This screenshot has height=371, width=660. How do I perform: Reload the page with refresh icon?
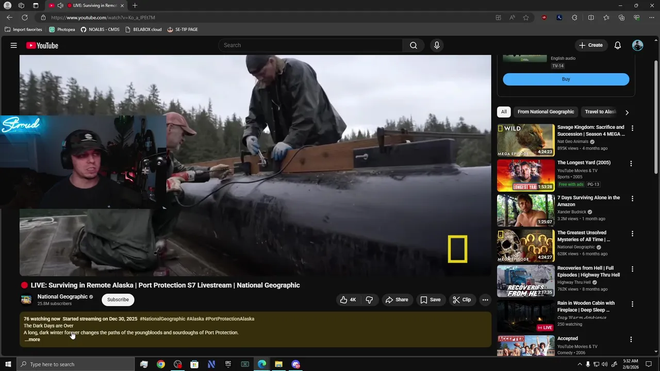tap(25, 18)
